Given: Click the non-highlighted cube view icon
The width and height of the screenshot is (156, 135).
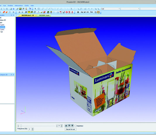Looking at the screenshot, I should point(96,12).
